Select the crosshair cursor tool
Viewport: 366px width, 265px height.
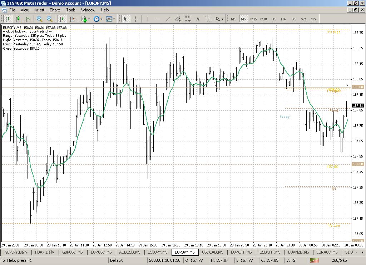coord(136,19)
